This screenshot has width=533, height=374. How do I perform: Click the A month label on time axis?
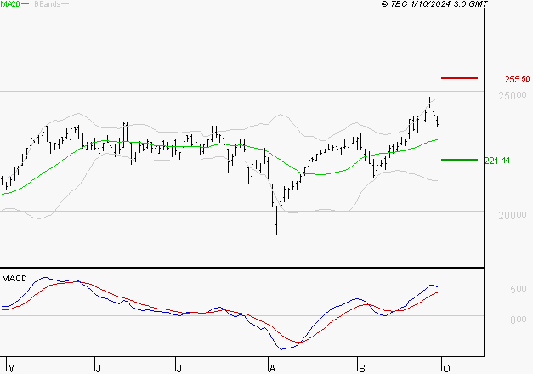pos(272,369)
